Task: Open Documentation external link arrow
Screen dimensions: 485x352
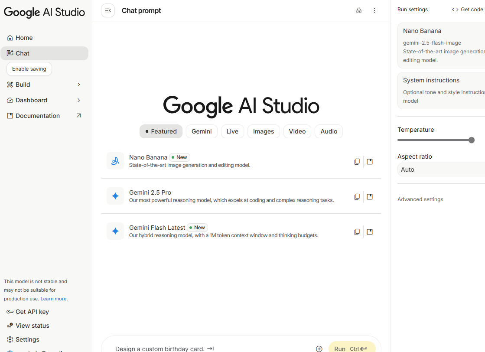Action: pyautogui.click(x=78, y=116)
